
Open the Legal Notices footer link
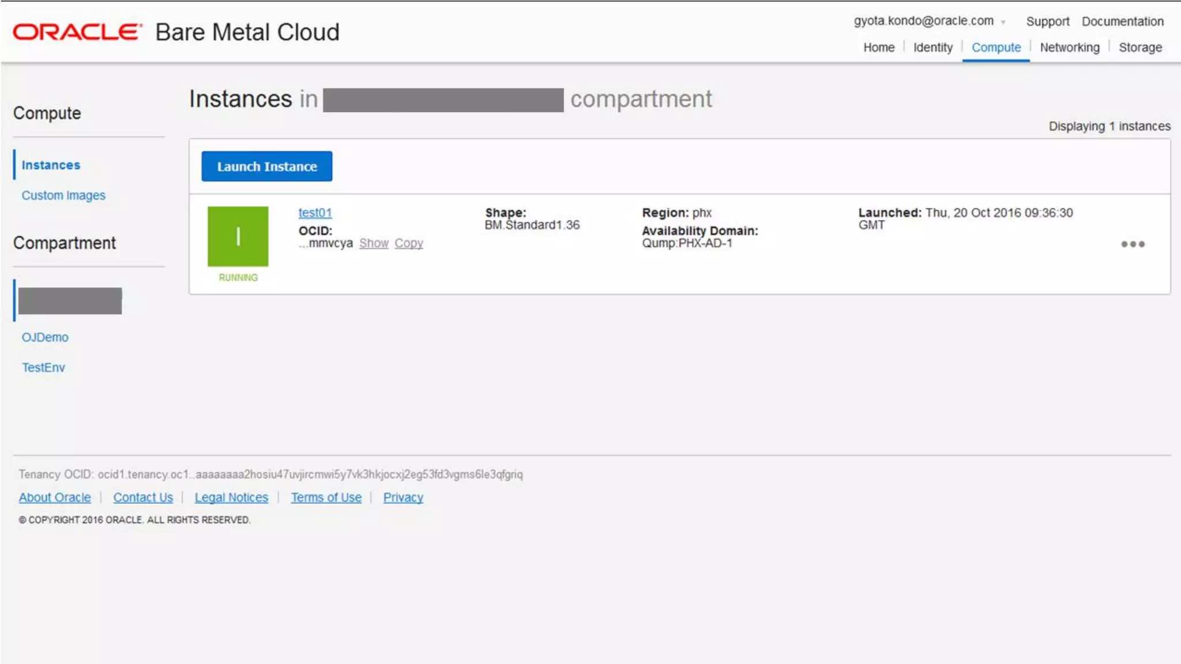pyautogui.click(x=231, y=497)
